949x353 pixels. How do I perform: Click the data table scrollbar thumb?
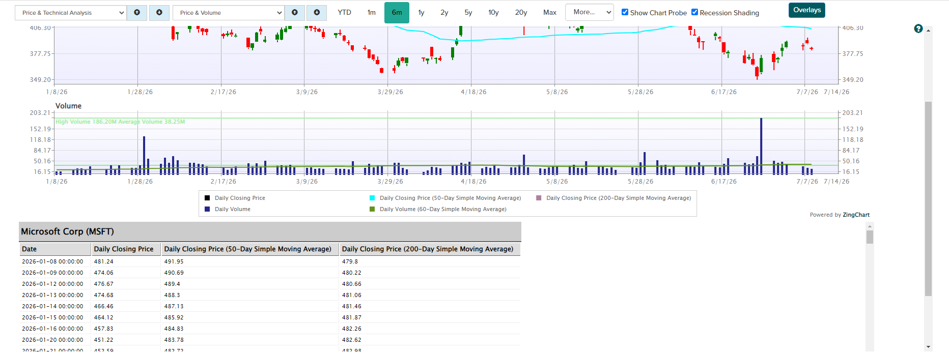(870, 237)
